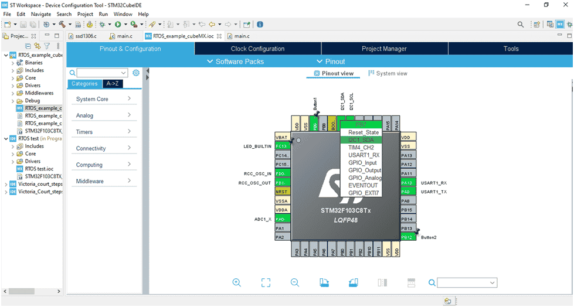This screenshot has height=307, width=574.
Task: Choose GPIO_EXTI7 in pin menu
Action: [x=361, y=193]
